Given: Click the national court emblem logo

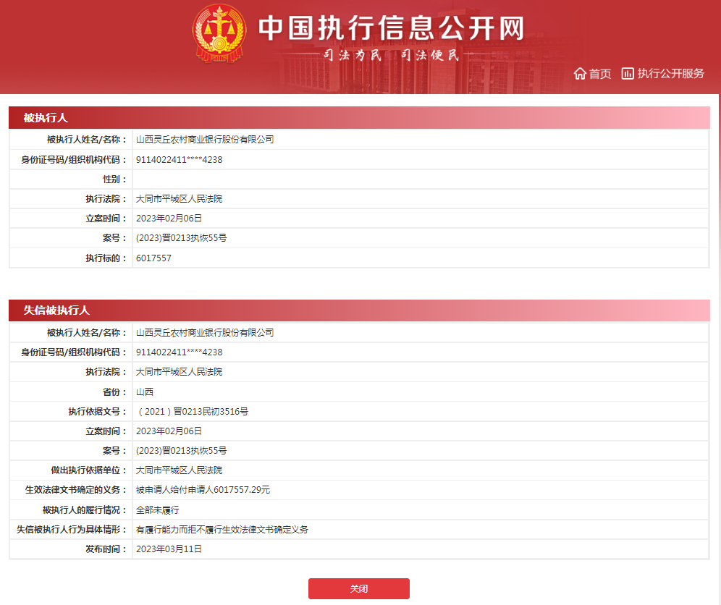Looking at the screenshot, I should (219, 33).
